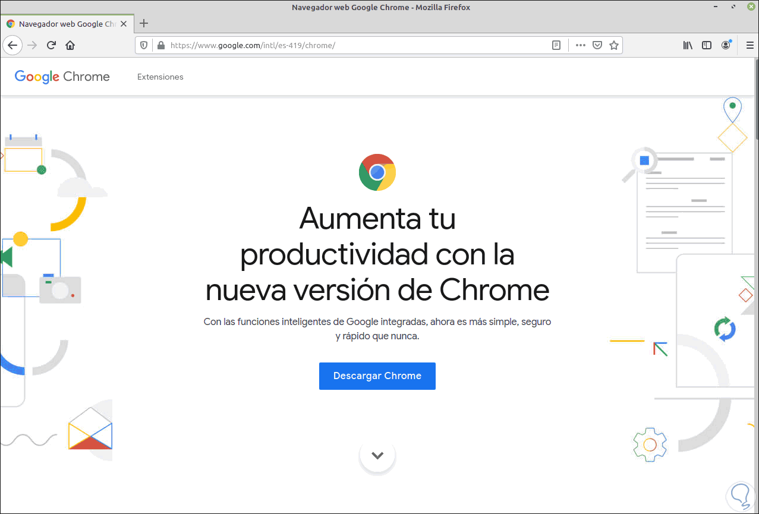This screenshot has height=514, width=759.
Task: Show sidebars from the toolbar
Action: pos(707,45)
